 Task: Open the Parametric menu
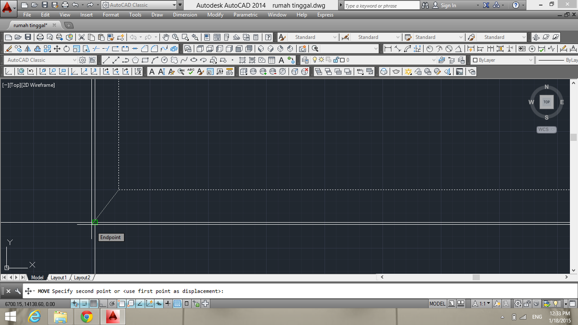click(246, 15)
